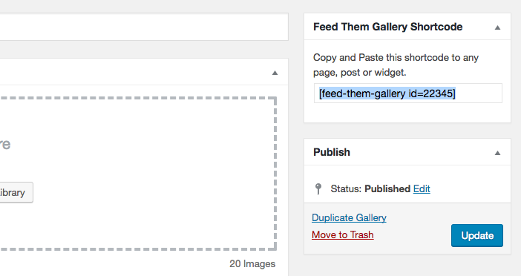Collapse the Feed Them Gallery Shortcode panel arrow
521x276 pixels.
497,27
